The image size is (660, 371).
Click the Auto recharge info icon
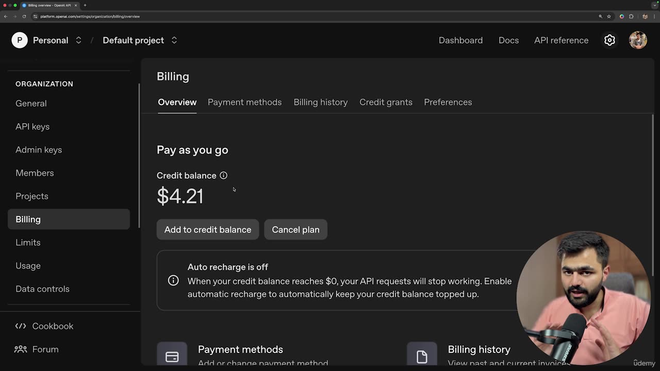[173, 280]
